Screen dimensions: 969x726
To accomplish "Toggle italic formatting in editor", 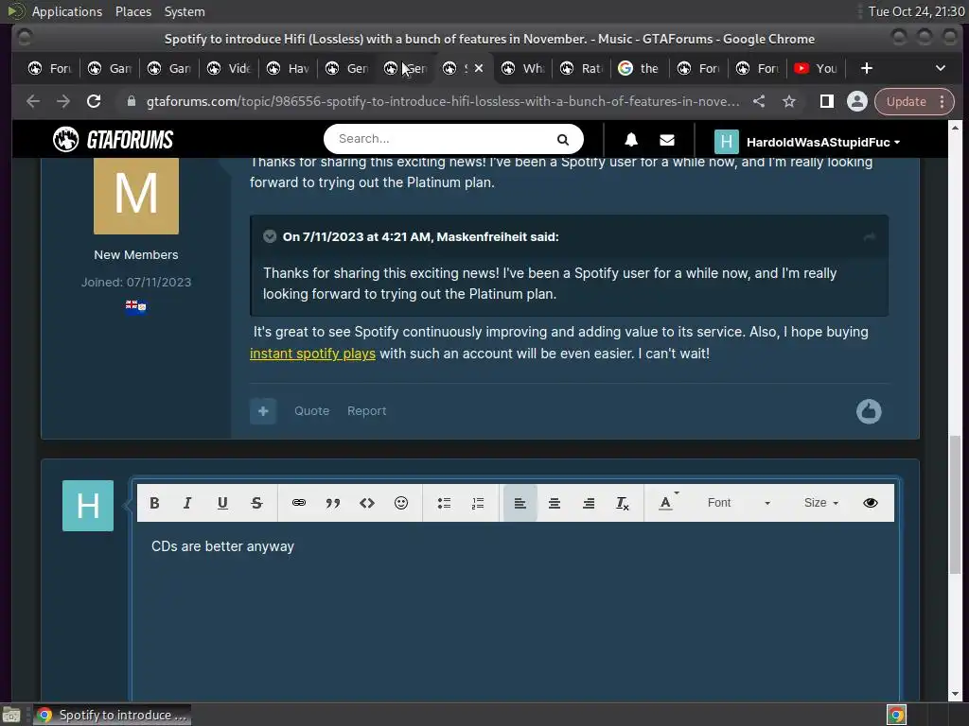I will point(187,503).
